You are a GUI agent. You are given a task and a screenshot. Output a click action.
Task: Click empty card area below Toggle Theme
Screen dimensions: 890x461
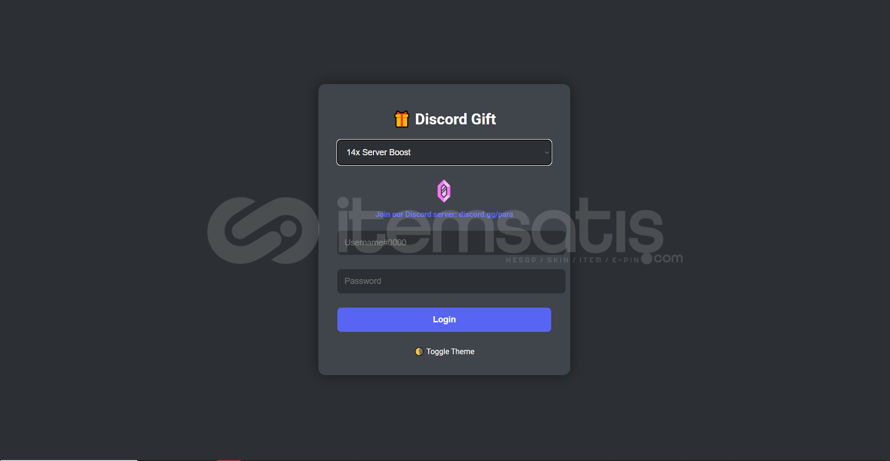pyautogui.click(x=444, y=366)
